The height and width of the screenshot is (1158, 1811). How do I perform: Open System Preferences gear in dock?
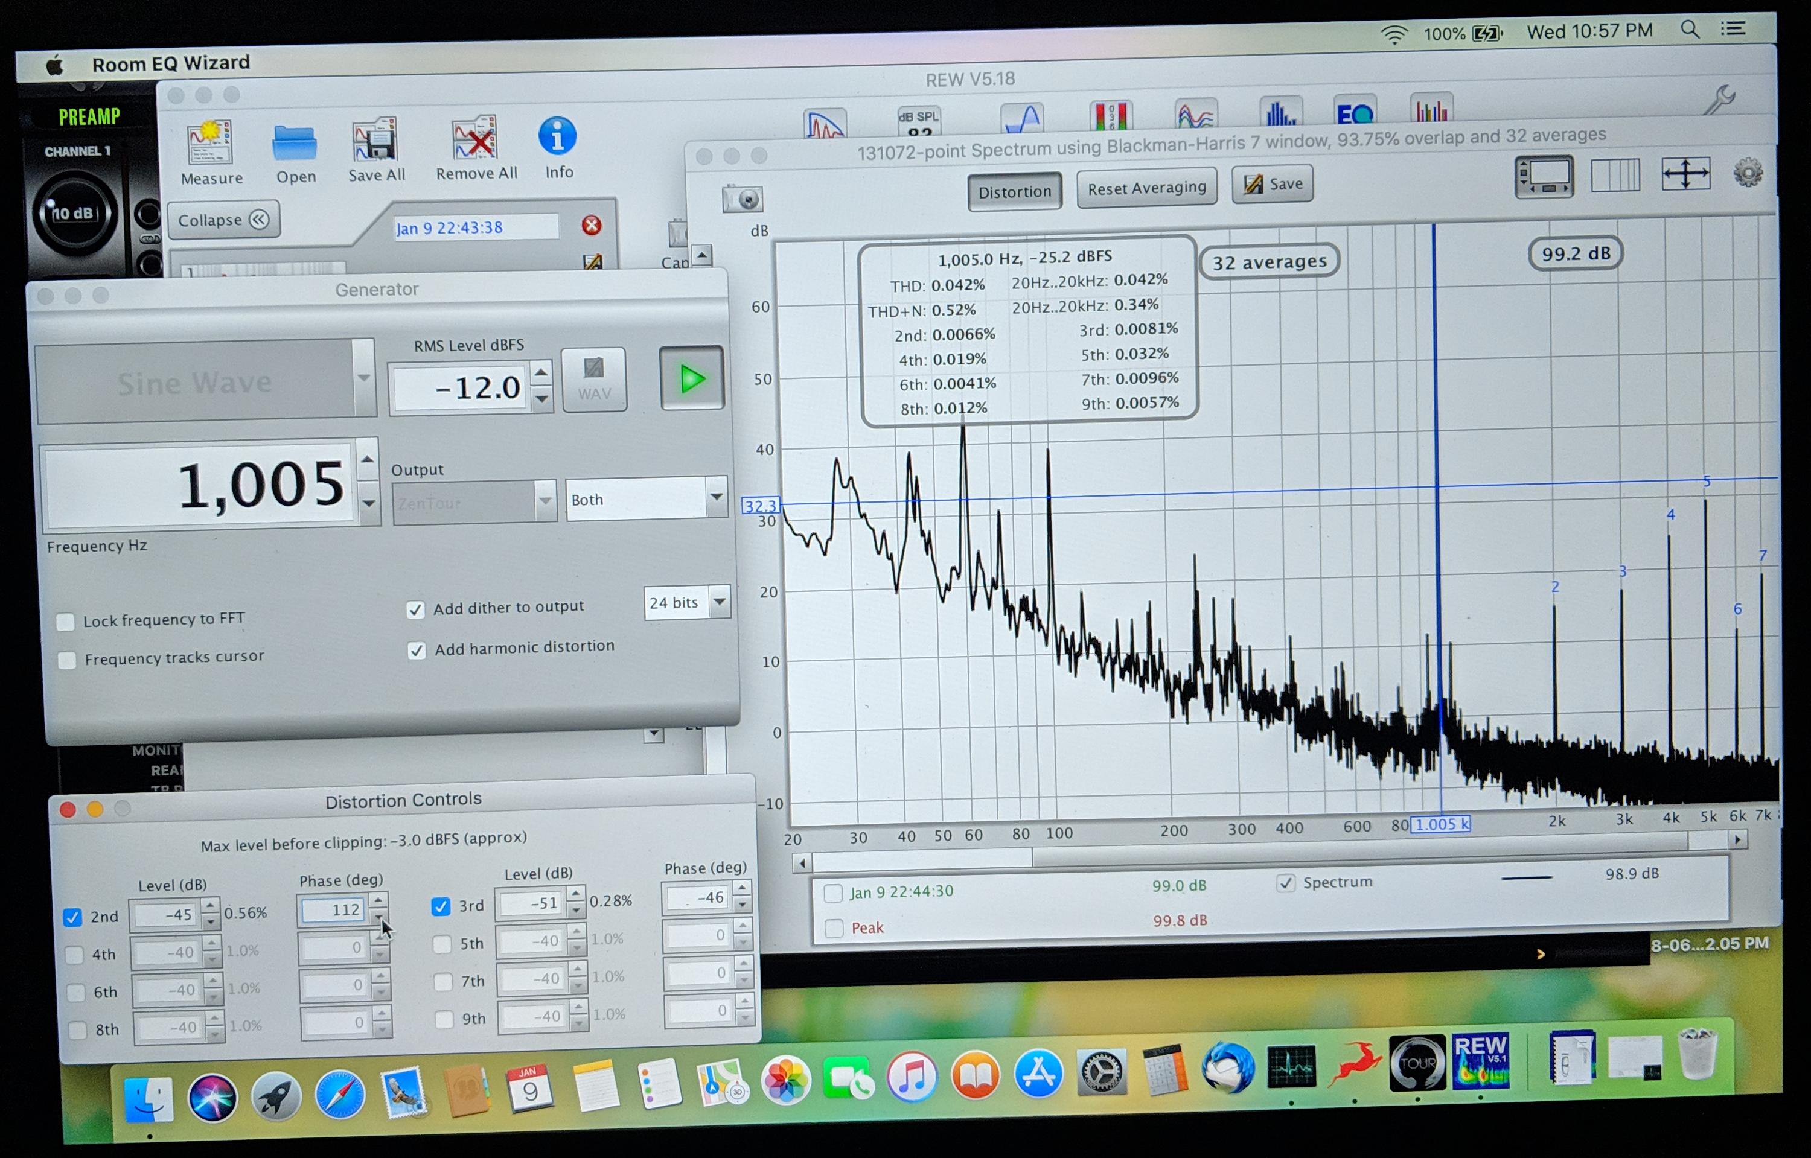coord(1101,1072)
